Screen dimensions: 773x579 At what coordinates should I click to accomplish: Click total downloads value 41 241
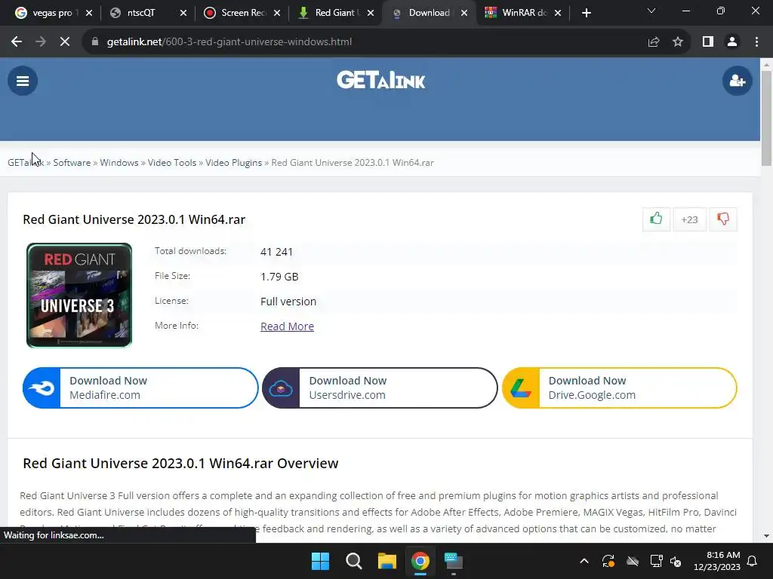coord(276,252)
